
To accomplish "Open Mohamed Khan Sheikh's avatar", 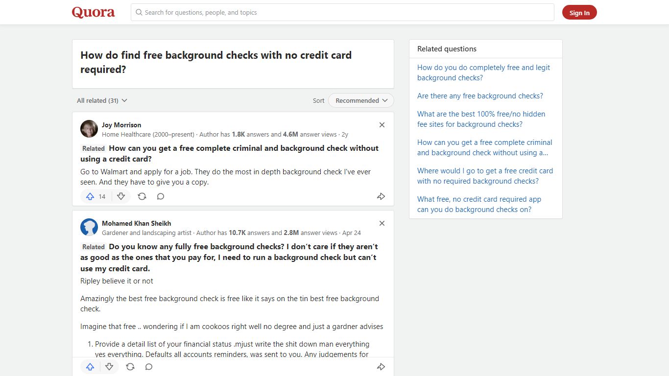I will click(89, 227).
